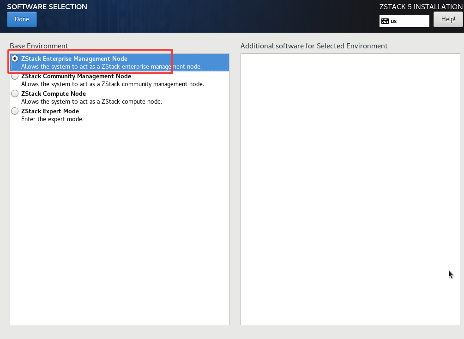The height and width of the screenshot is (339, 464).
Task: Select ZStack Enterprise Management Node radio button
Action: (x=15, y=59)
